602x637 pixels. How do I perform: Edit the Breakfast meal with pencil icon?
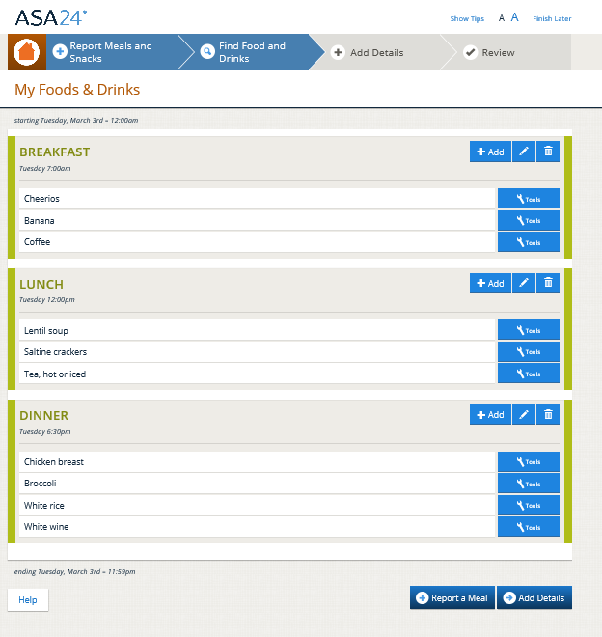(x=524, y=152)
